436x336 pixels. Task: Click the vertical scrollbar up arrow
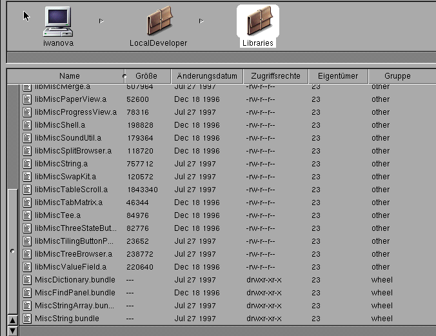point(12,320)
